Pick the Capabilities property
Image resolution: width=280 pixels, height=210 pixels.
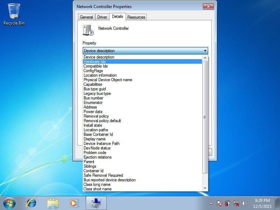[x=142, y=84]
